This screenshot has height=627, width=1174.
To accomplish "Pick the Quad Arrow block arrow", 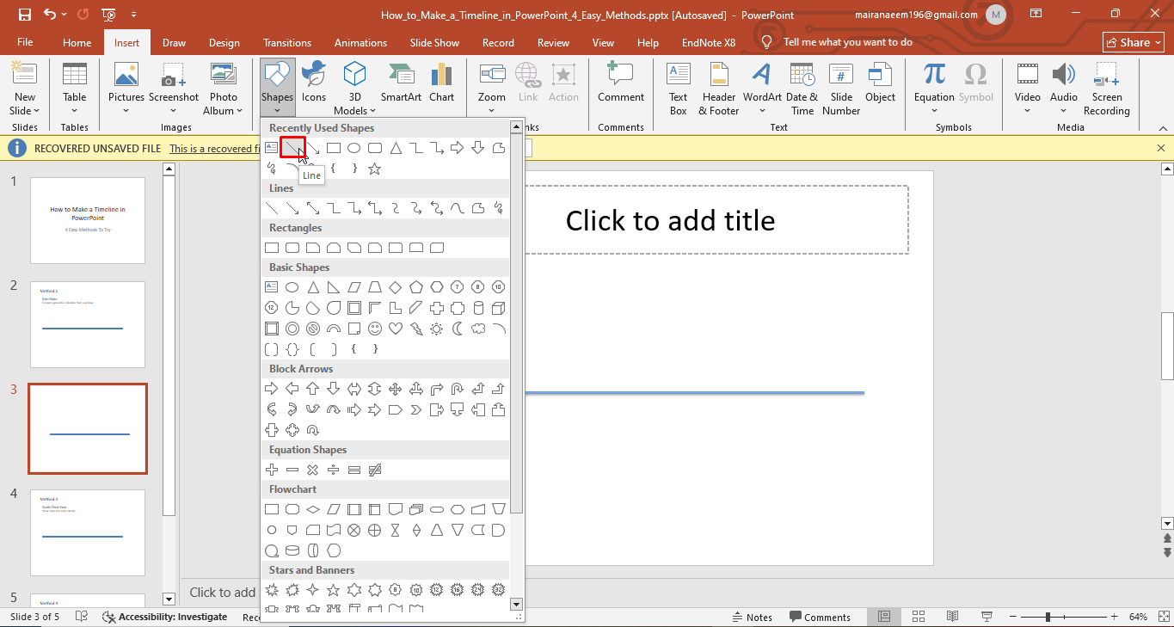I will point(396,389).
